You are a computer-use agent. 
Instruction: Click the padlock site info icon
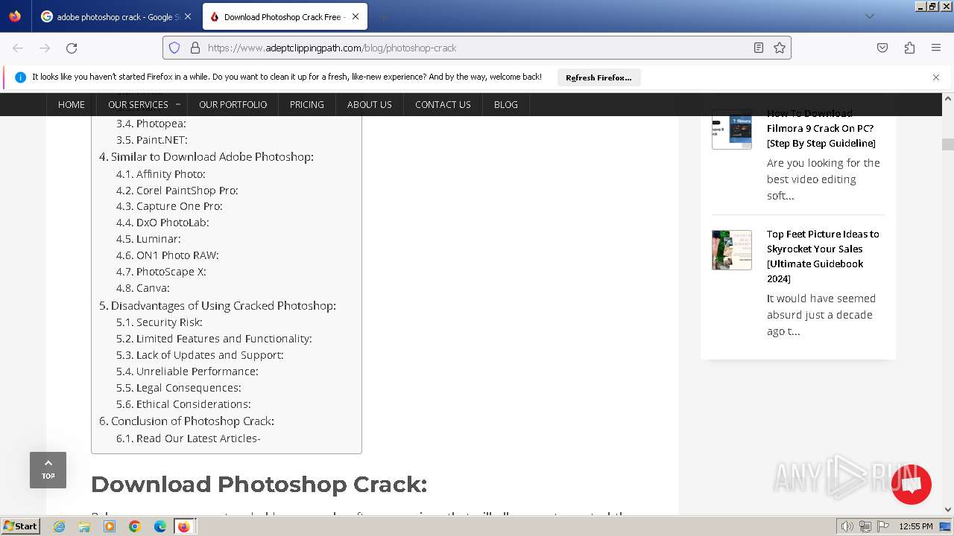pos(195,48)
